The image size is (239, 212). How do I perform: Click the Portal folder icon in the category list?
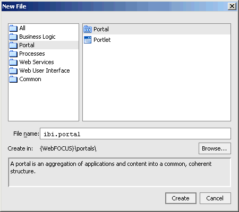[x=13, y=45]
